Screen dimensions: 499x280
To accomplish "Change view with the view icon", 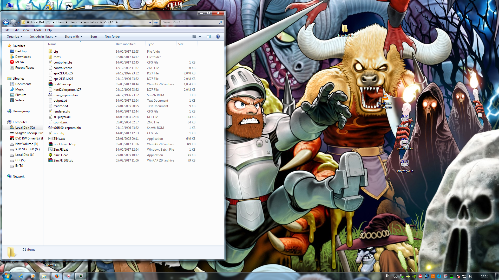I will click(x=194, y=37).
